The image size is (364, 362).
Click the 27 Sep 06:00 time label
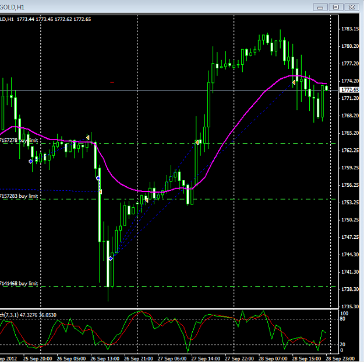(x=172, y=358)
